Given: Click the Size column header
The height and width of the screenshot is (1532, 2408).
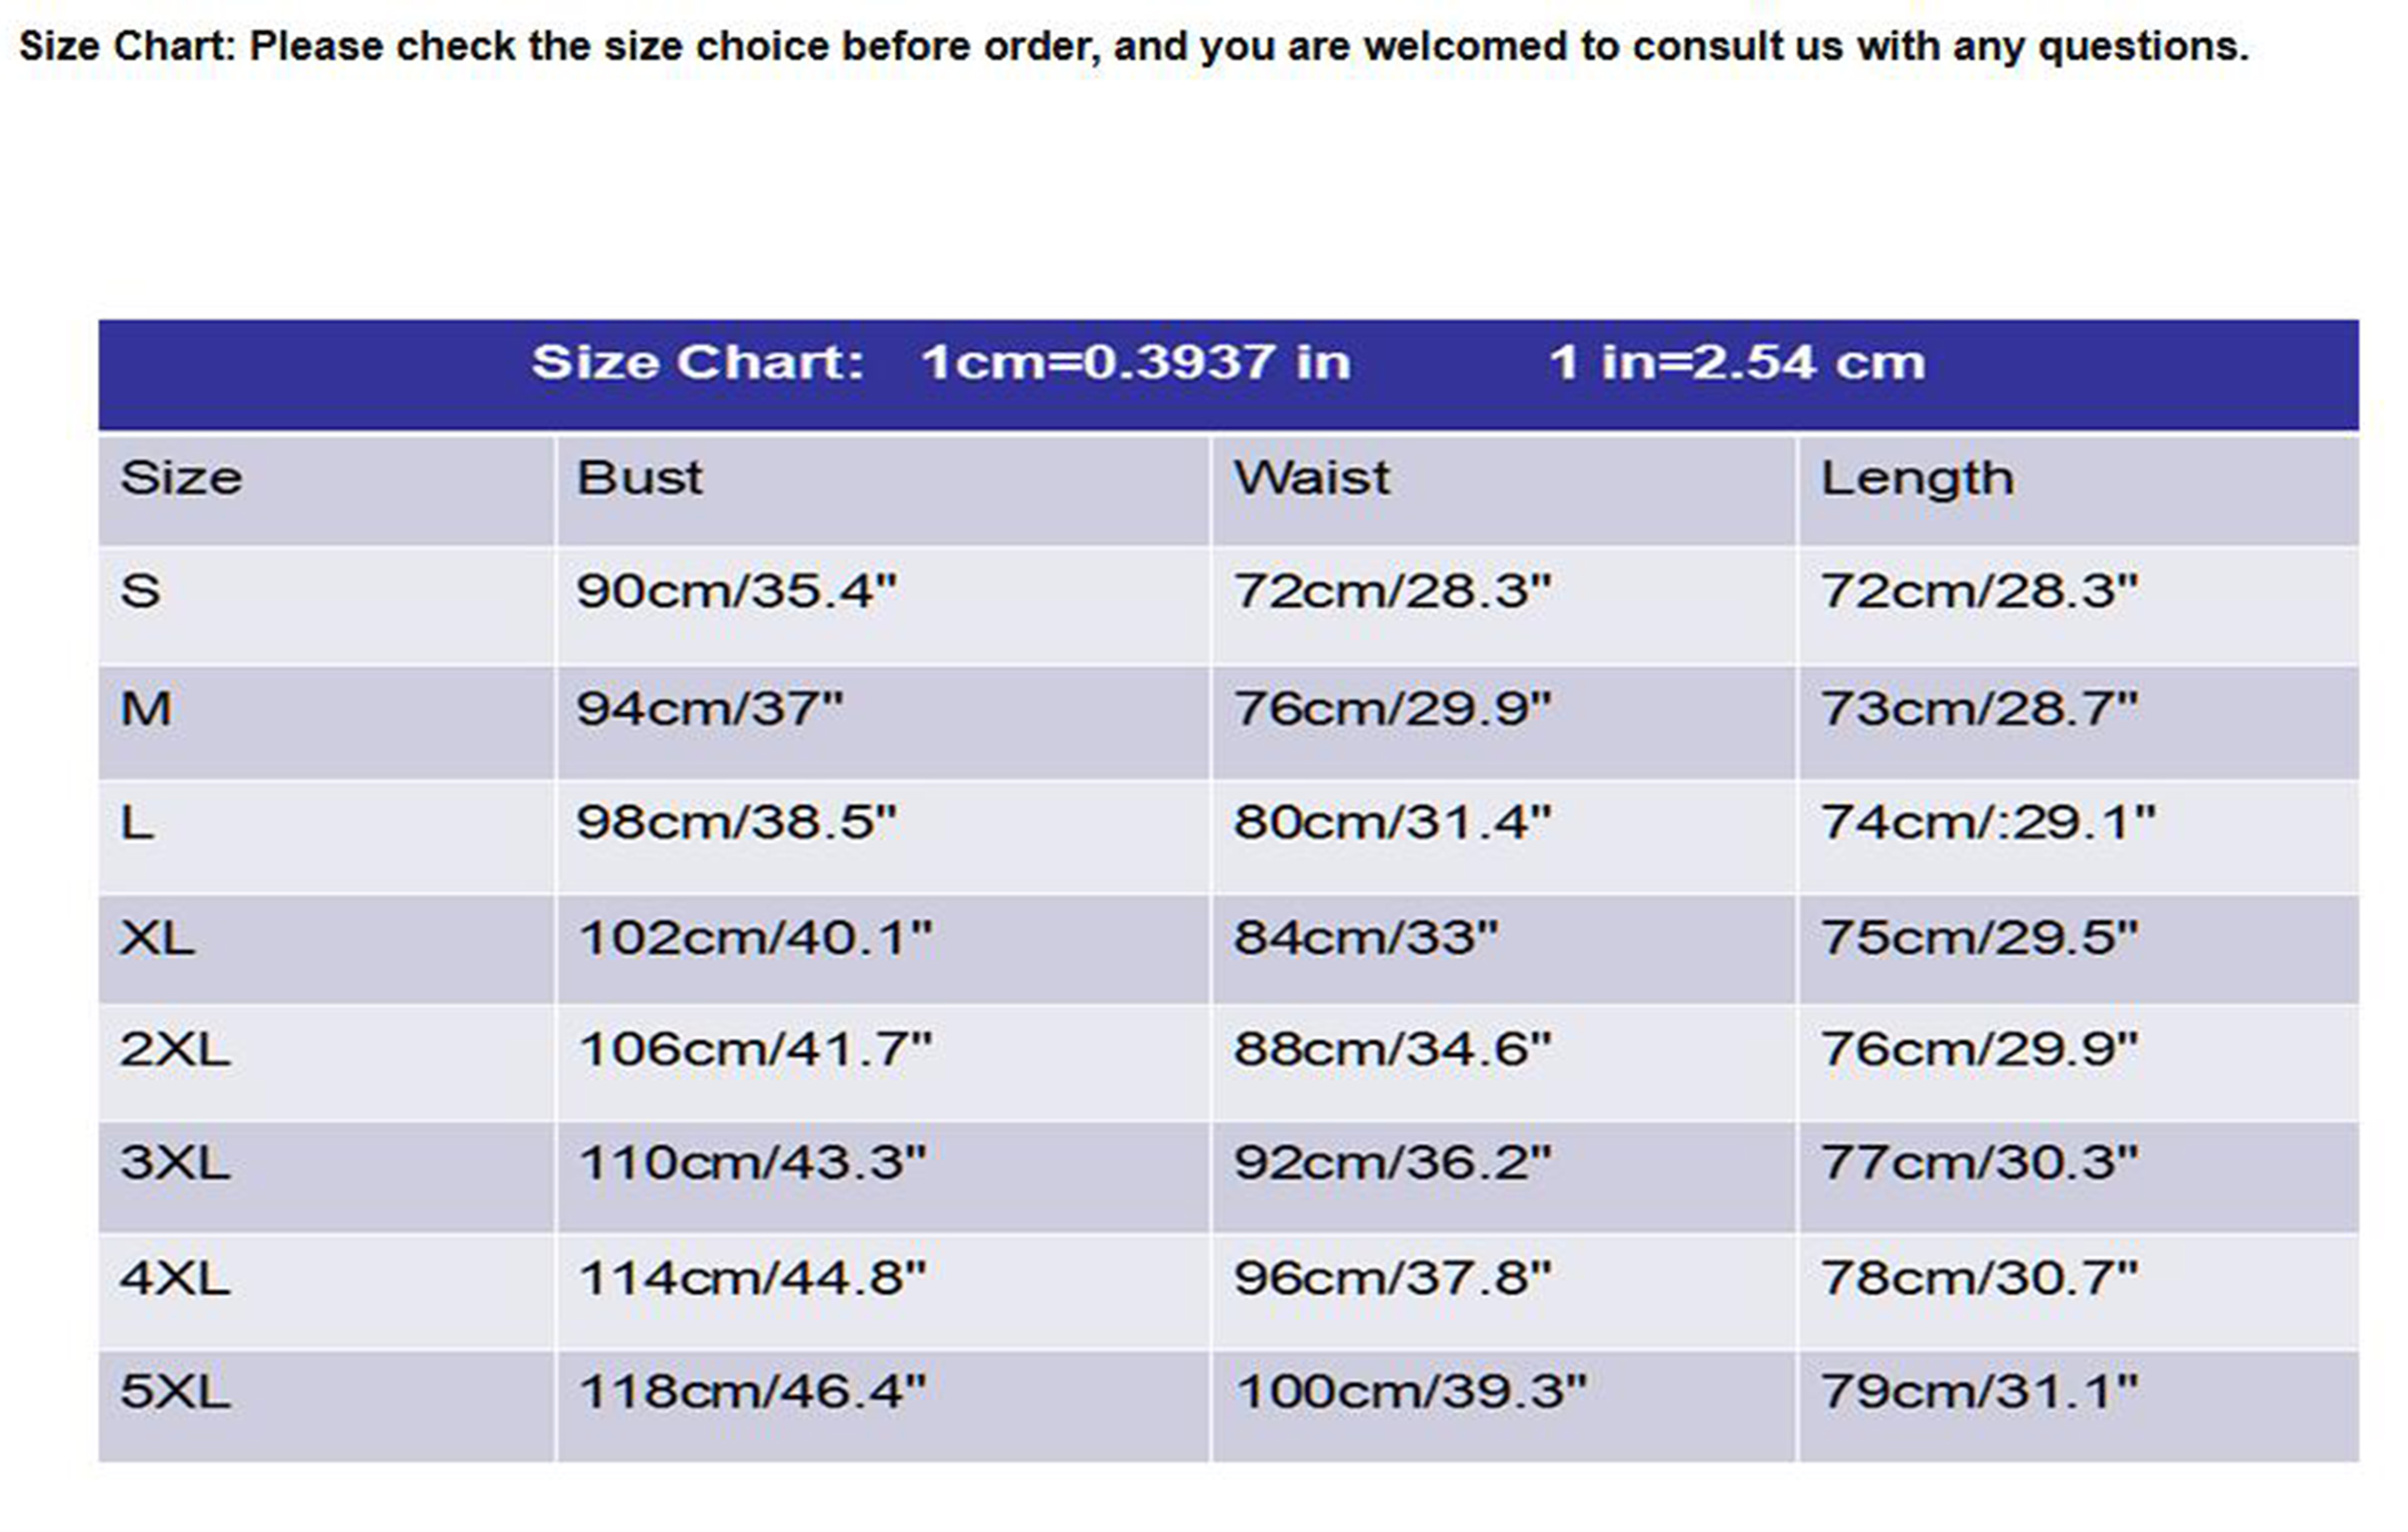Looking at the screenshot, I should tap(181, 478).
